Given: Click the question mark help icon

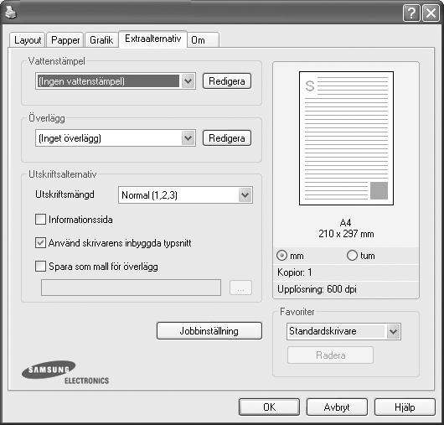Looking at the screenshot, I should click(411, 13).
